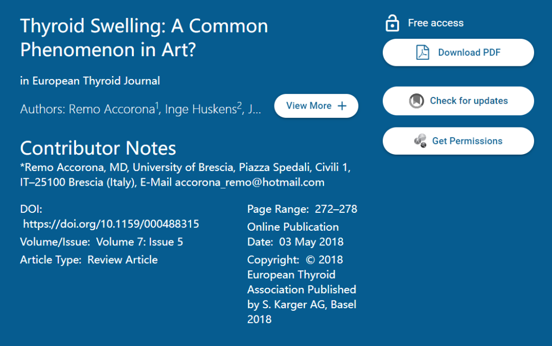Open Get Permissions
Screen dimensions: 552x346
[458, 141]
